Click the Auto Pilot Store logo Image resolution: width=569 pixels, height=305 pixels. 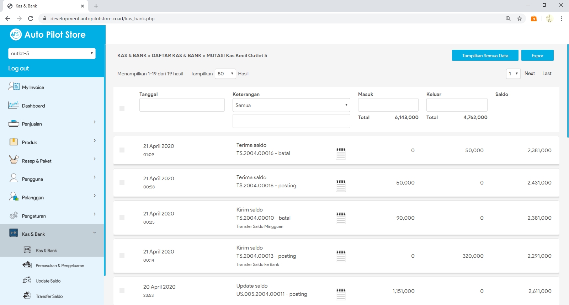click(48, 34)
